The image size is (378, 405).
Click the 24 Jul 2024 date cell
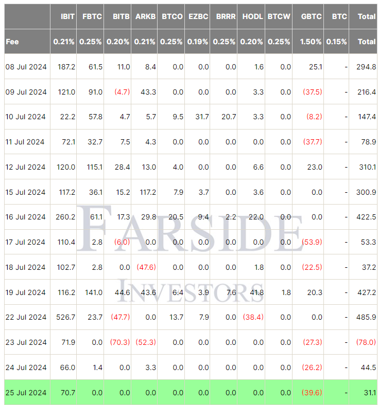pyautogui.click(x=26, y=367)
